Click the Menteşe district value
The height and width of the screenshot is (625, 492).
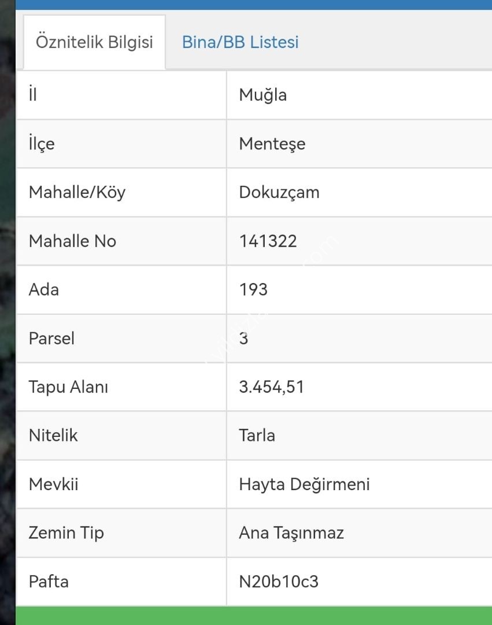pyautogui.click(x=272, y=144)
